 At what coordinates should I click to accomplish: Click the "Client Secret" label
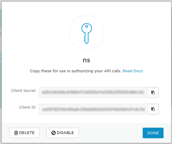click(23, 91)
